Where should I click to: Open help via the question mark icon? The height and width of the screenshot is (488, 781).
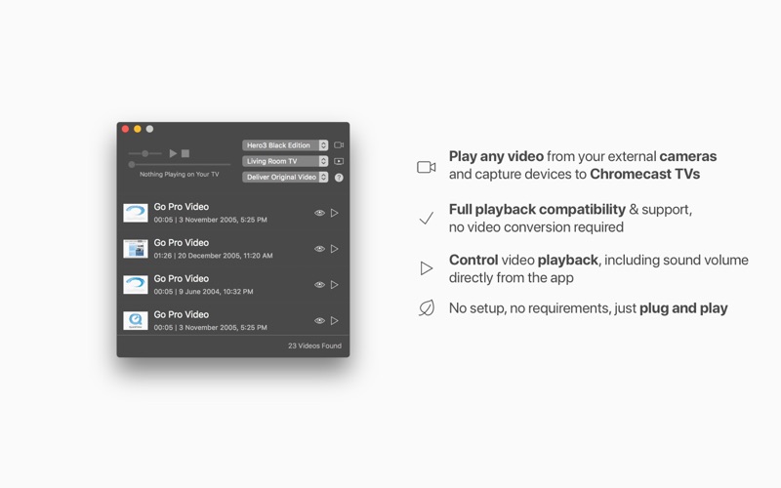pos(339,178)
